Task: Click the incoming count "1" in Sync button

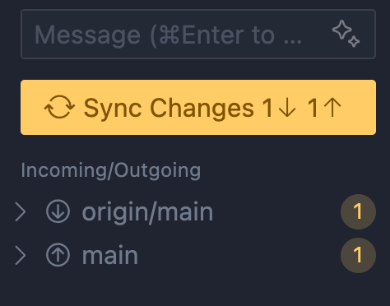Action: (x=267, y=108)
